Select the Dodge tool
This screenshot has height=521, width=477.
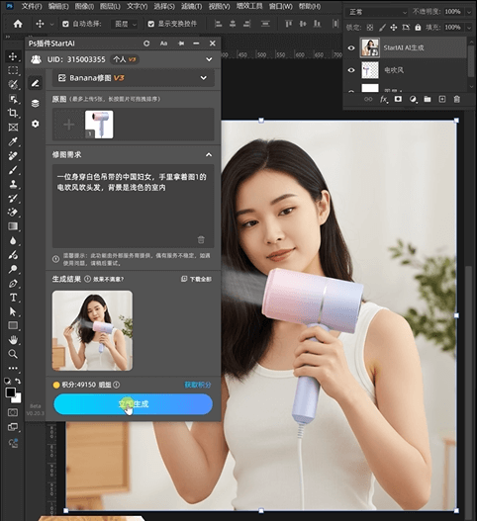(x=13, y=269)
